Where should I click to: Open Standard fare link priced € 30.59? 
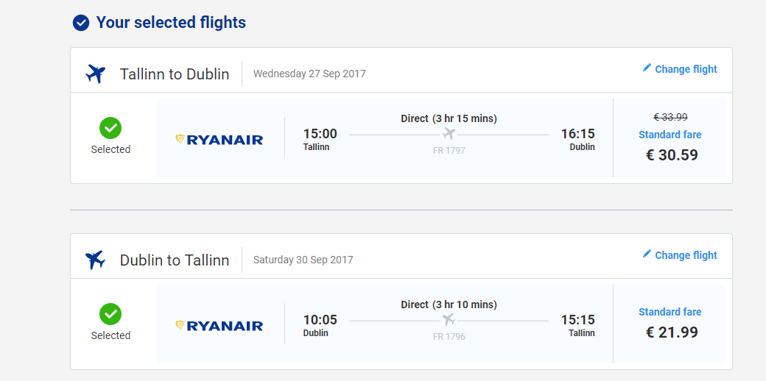pyautogui.click(x=670, y=135)
